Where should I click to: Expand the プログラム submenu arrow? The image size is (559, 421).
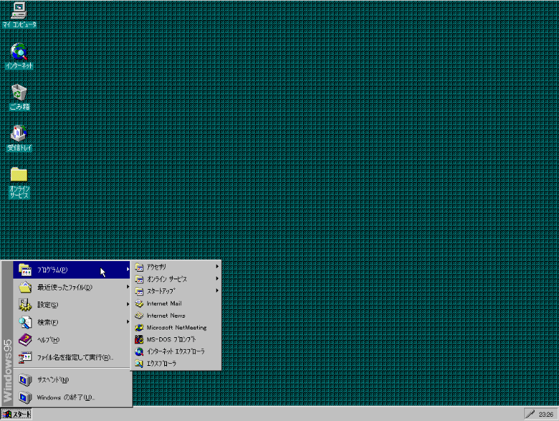pyautogui.click(x=128, y=269)
